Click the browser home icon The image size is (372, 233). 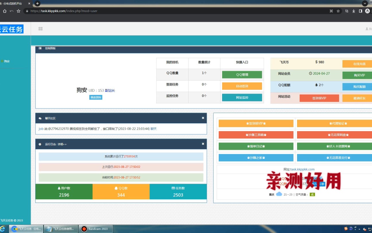tap(5, 11)
